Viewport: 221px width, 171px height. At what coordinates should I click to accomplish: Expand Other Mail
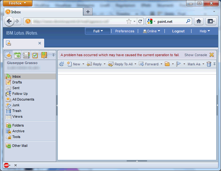[30, 146]
